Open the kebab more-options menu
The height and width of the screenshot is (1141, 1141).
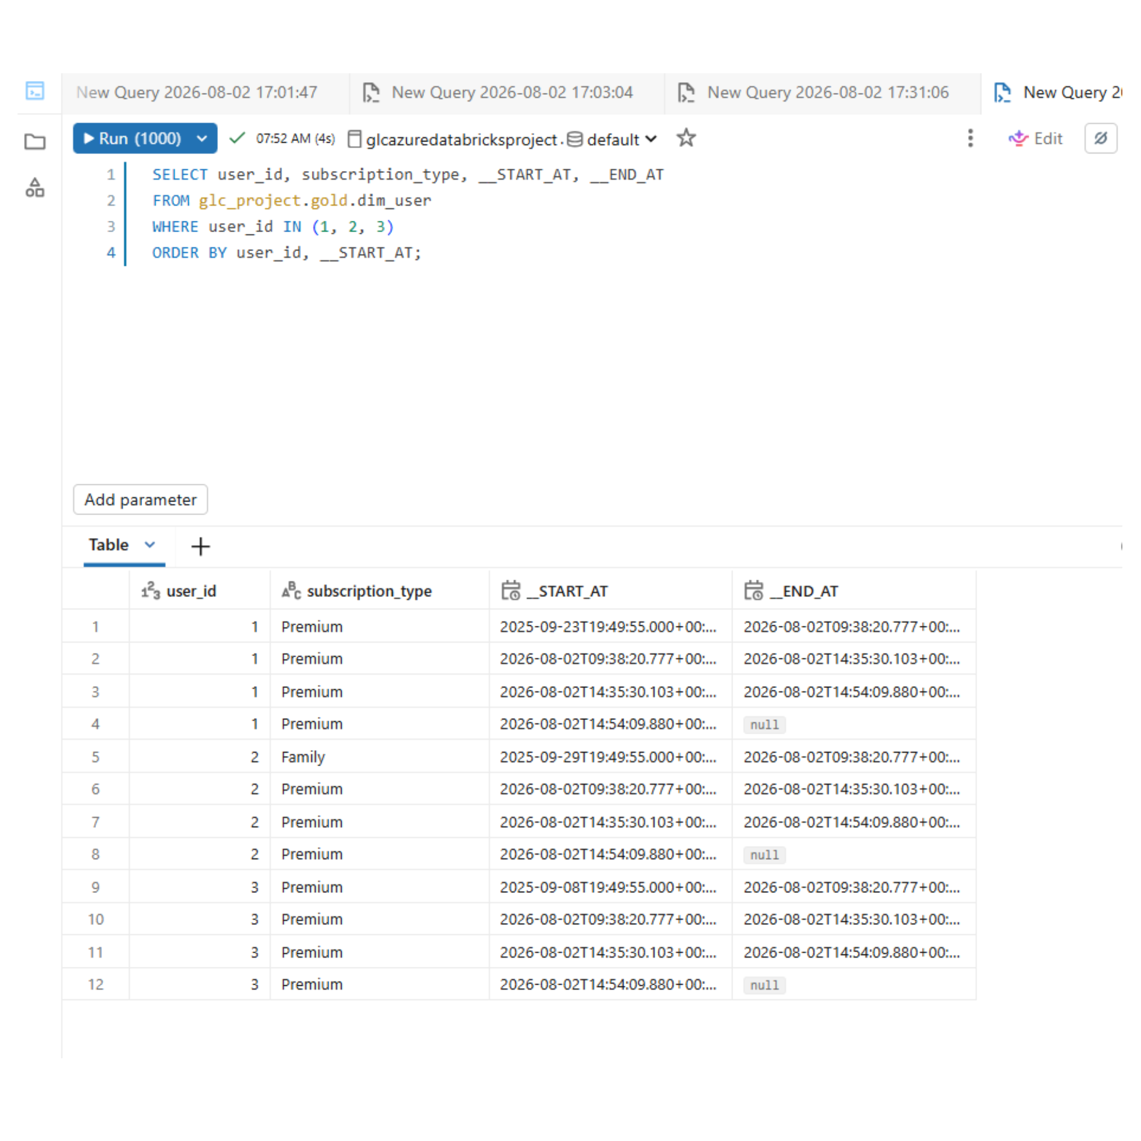tap(970, 138)
